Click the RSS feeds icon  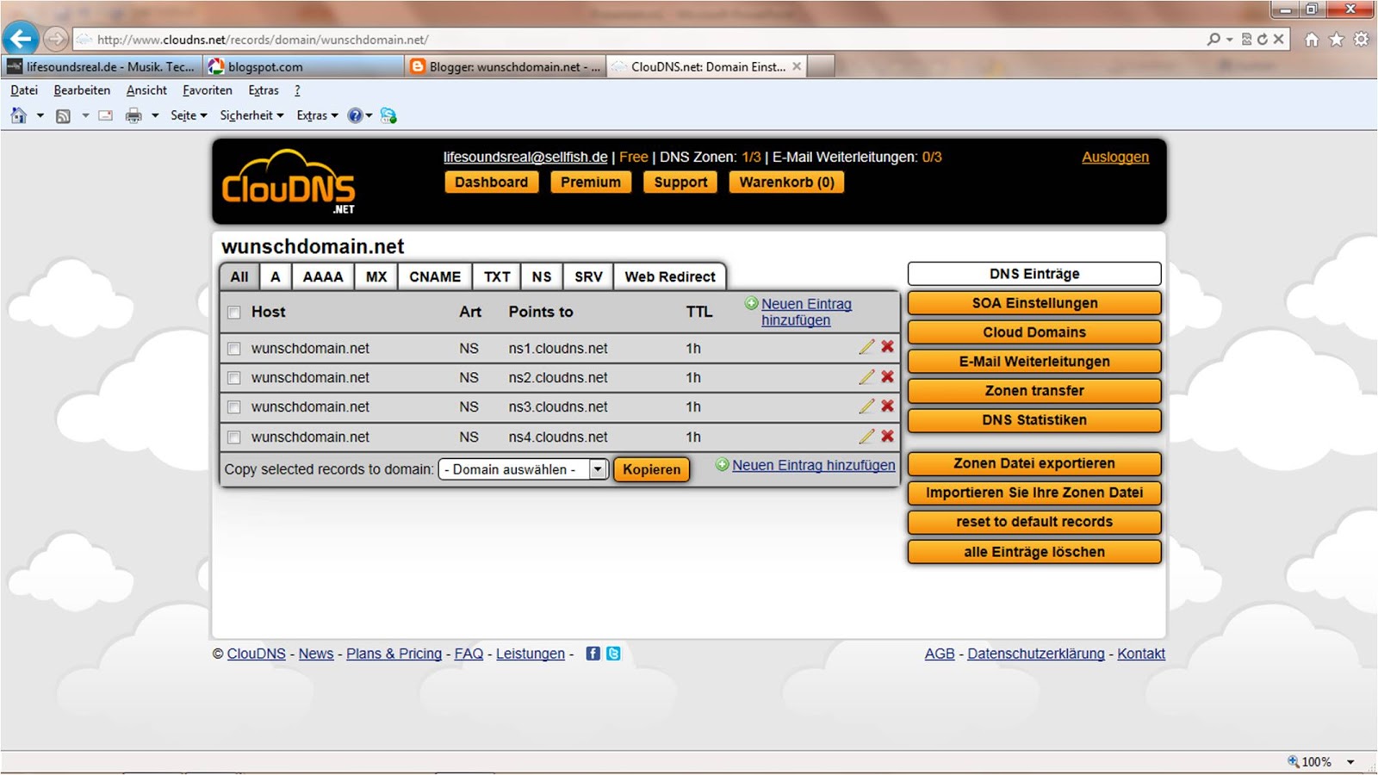[63, 115]
